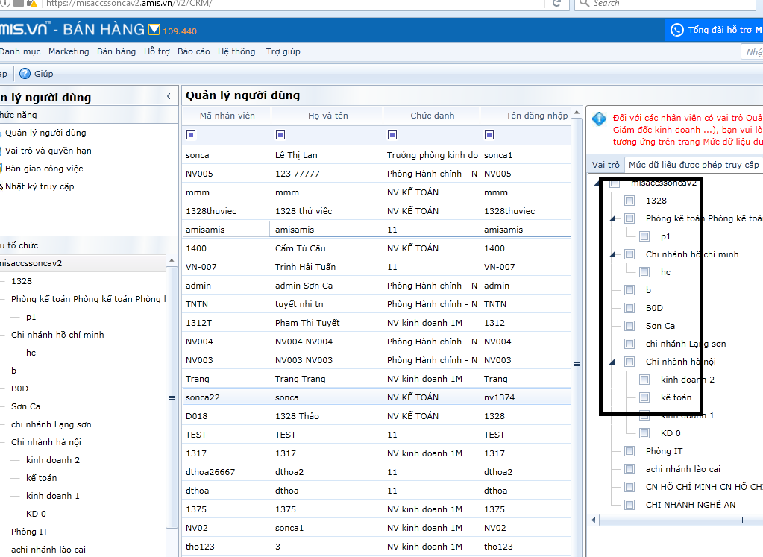Open the Bán hàng menu

click(116, 51)
